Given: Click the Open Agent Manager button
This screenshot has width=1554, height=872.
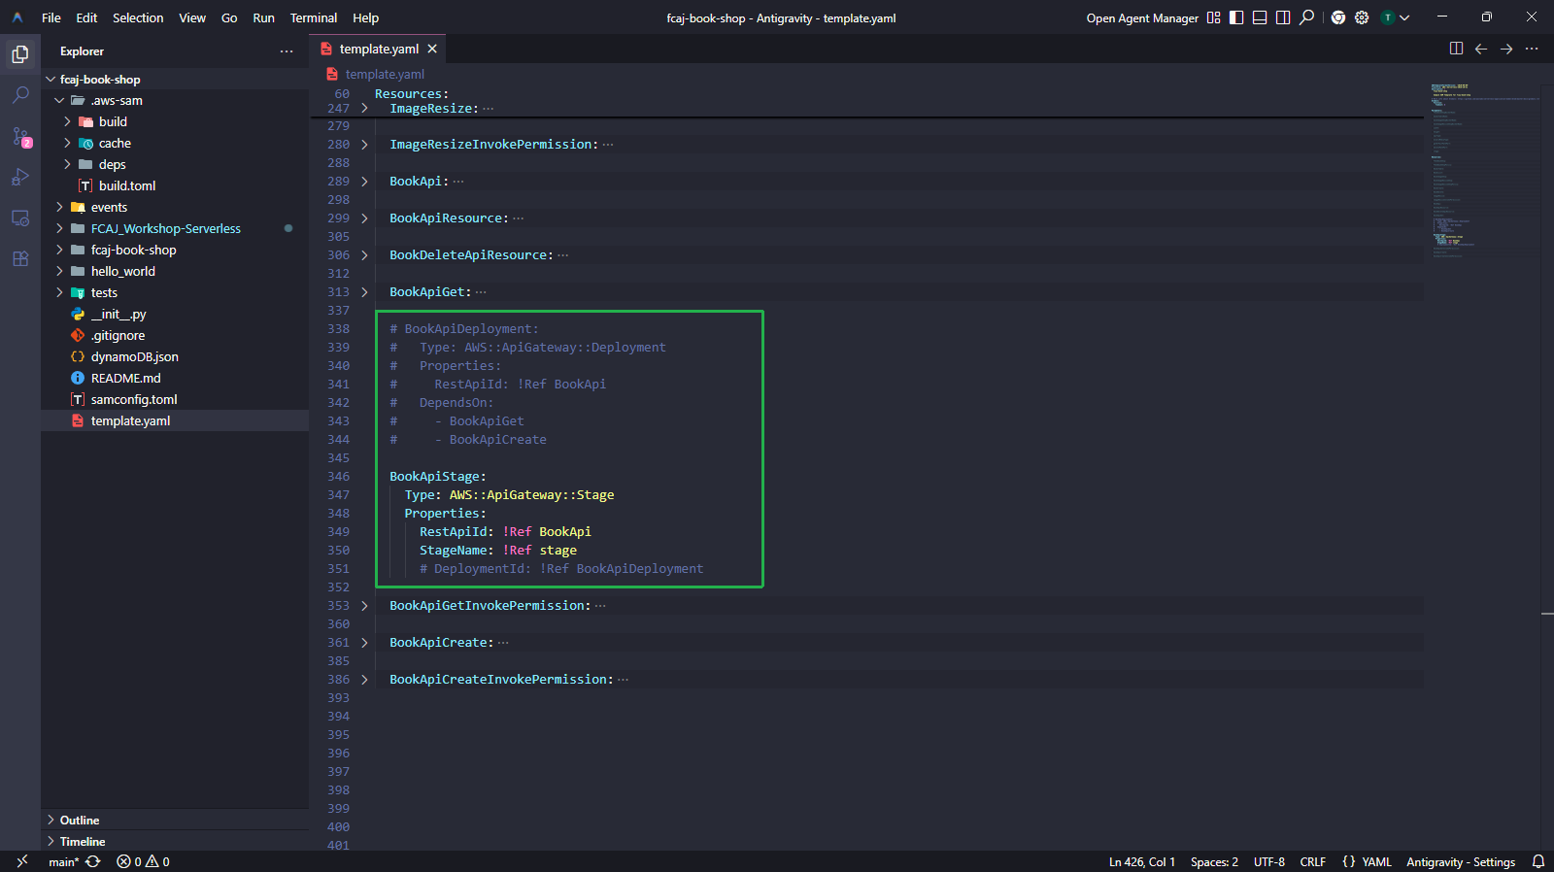Looking at the screenshot, I should coord(1142,17).
